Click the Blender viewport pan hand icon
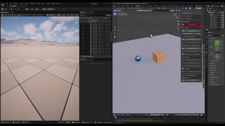Viewport: 225px width, 126px height. tap(178, 24)
